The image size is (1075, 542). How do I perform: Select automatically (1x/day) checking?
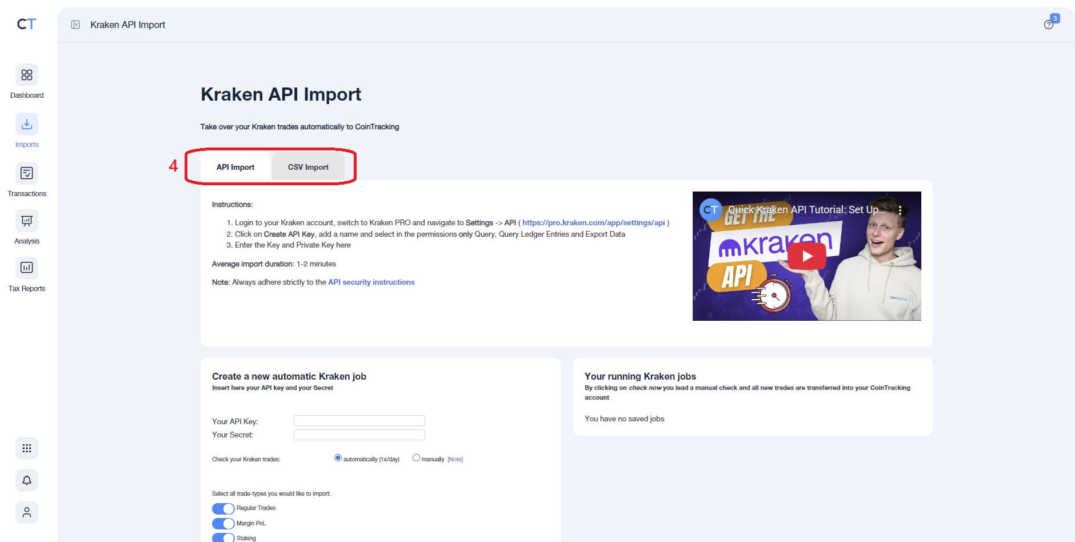pos(337,458)
